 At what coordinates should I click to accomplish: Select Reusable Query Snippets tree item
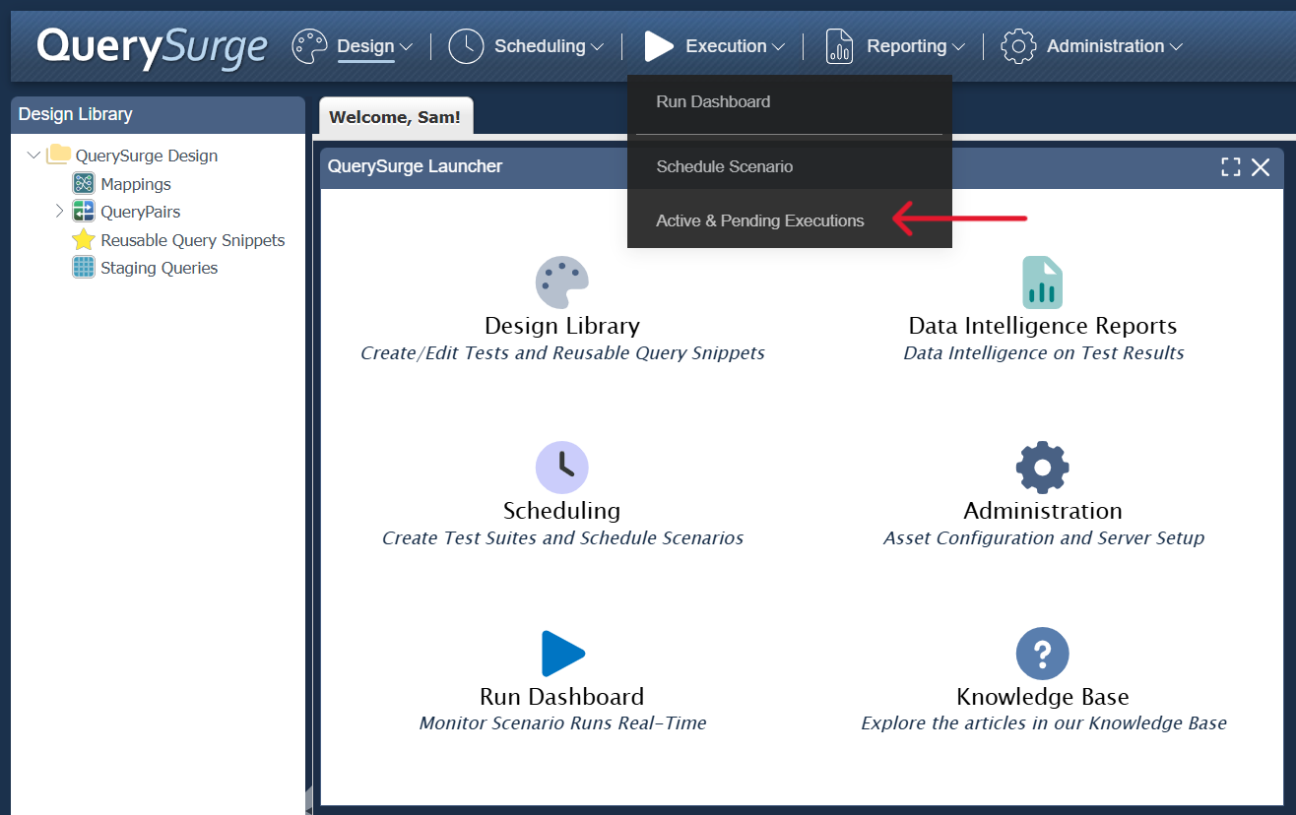[x=193, y=240]
